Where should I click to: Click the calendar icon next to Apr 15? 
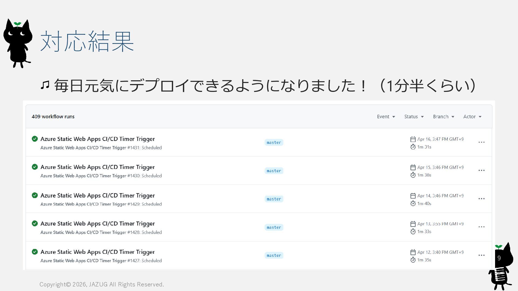pyautogui.click(x=413, y=167)
